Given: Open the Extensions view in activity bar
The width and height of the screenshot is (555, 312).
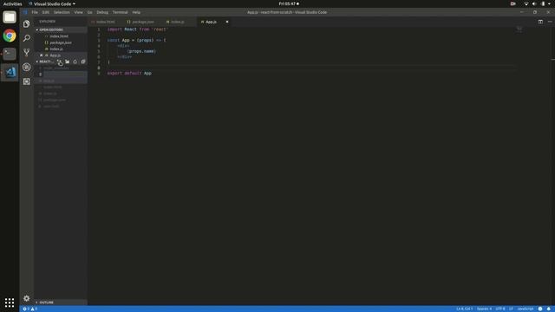Looking at the screenshot, I should point(27,81).
